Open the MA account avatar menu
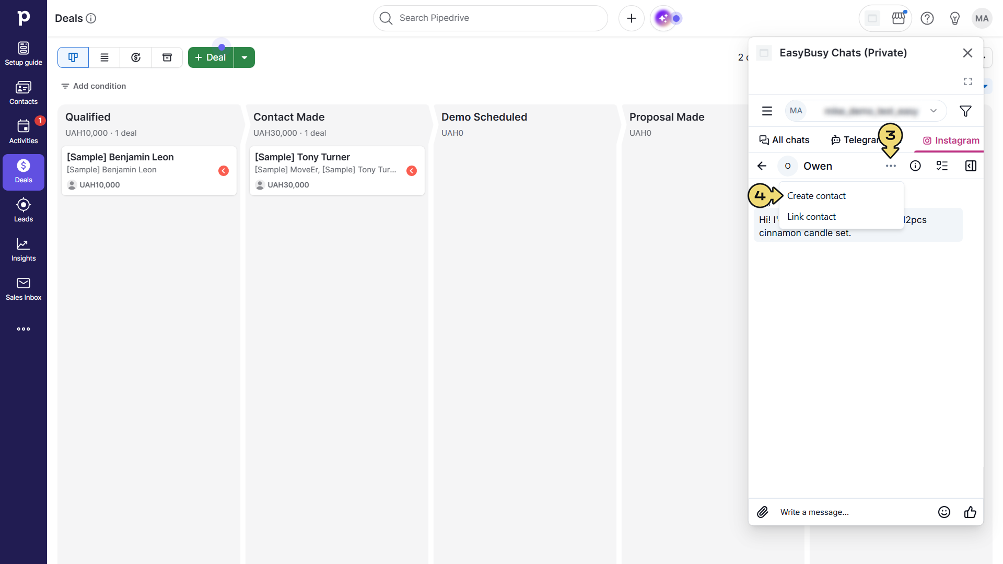This screenshot has width=1003, height=564. (982, 18)
